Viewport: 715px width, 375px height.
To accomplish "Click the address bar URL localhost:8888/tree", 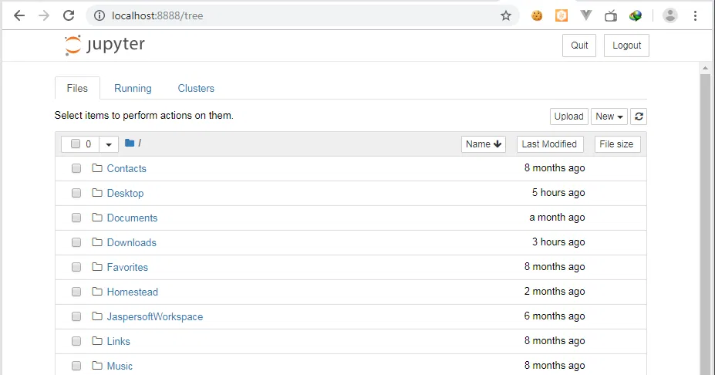I will pos(157,15).
